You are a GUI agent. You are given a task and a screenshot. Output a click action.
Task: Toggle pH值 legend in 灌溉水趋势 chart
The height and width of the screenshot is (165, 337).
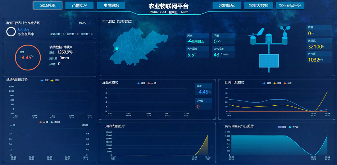[x=152, y=83]
